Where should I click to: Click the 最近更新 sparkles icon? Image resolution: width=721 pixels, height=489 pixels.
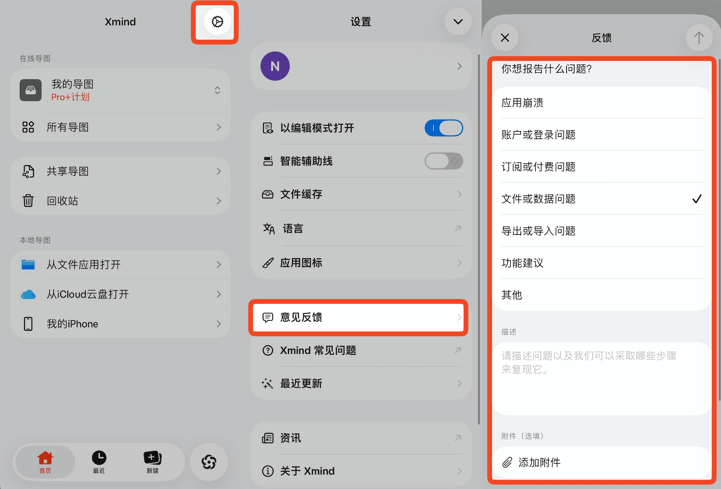tap(267, 384)
